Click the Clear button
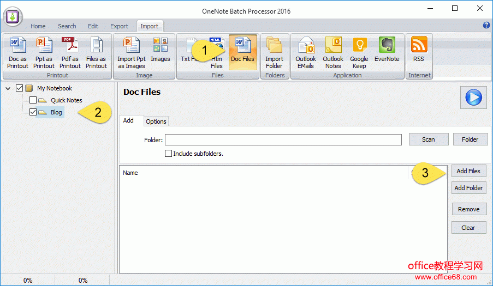Viewport: 493px width, 286px height. pyautogui.click(x=468, y=228)
